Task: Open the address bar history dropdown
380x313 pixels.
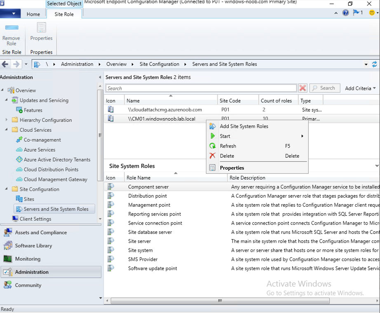Action: coord(366,64)
